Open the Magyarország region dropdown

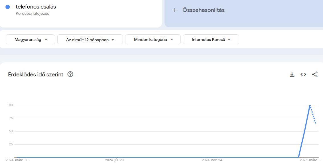30,39
